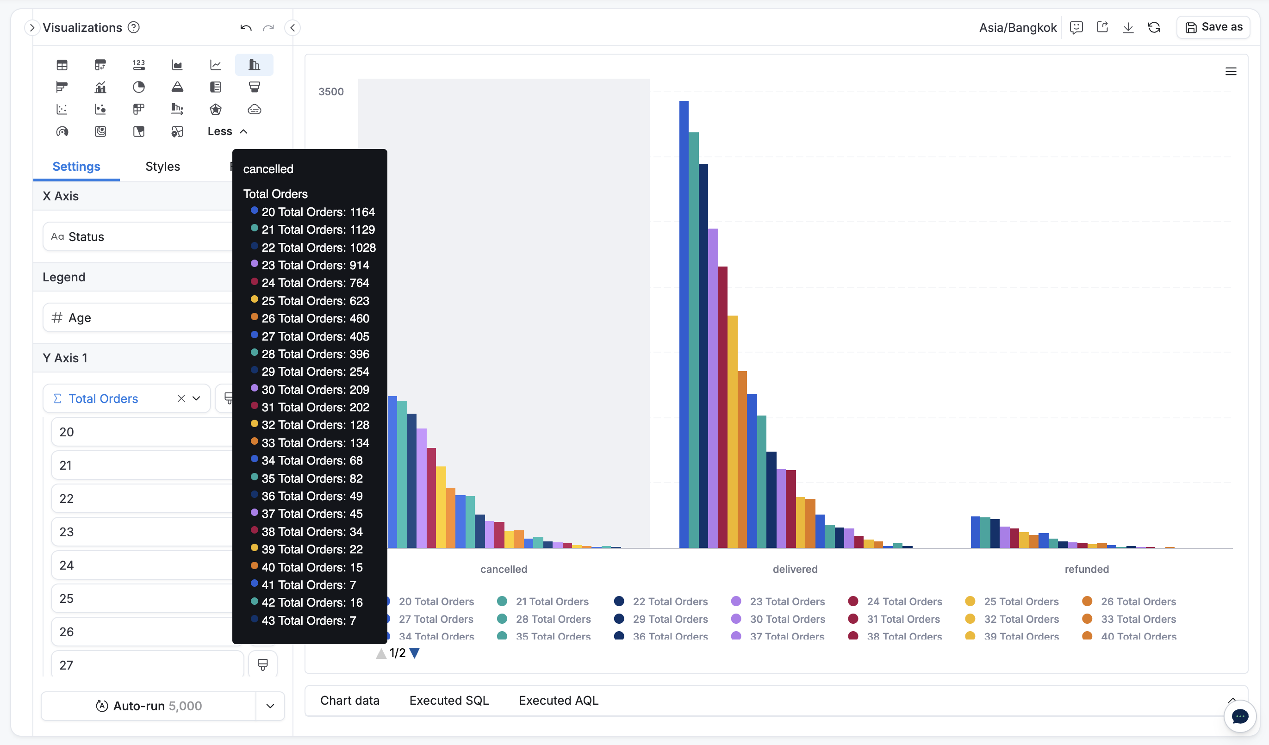The image size is (1269, 745).
Task: Go to next legend page arrow
Action: pos(415,653)
